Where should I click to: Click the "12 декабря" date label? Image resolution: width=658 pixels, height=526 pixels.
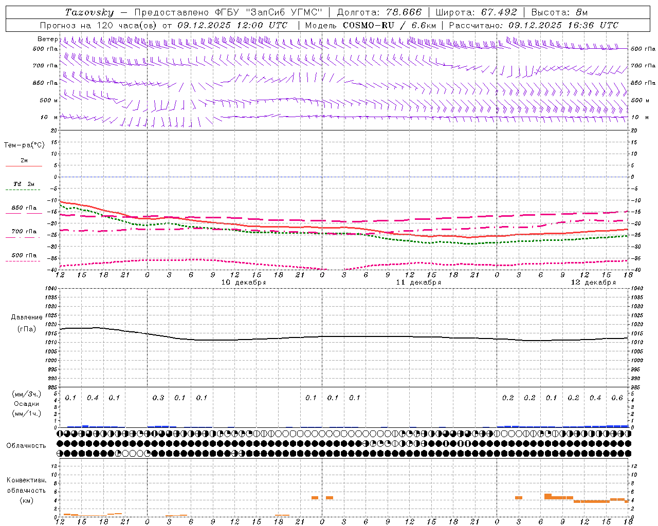[x=593, y=283]
